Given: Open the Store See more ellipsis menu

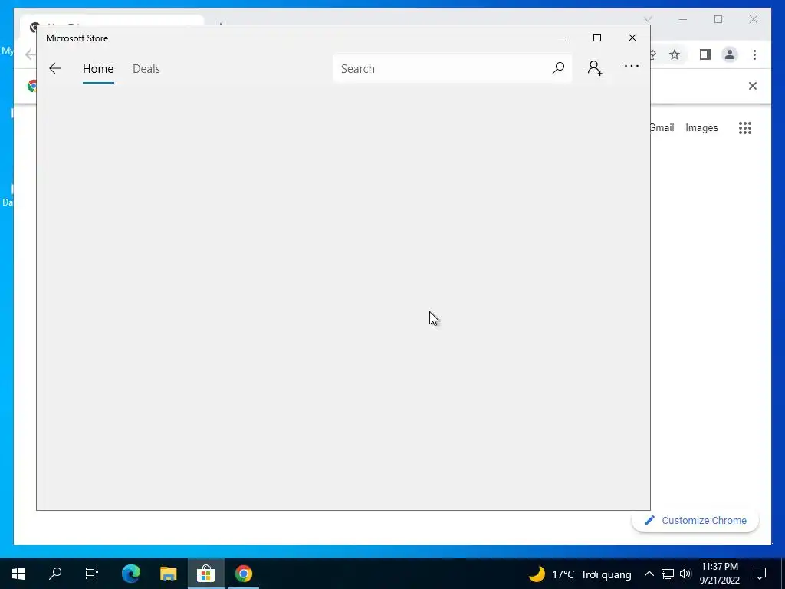Looking at the screenshot, I should coord(632,66).
